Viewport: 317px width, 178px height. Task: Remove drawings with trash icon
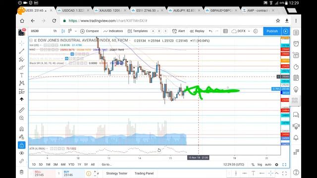point(22,172)
